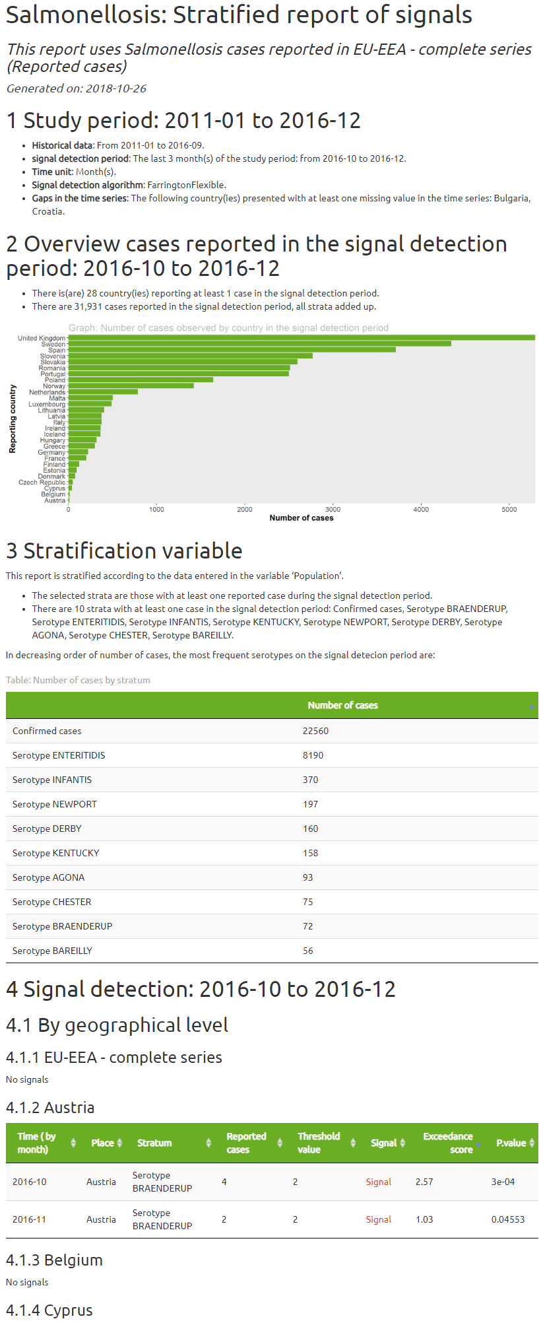Click sort arrows beside Signal header
The height and width of the screenshot is (1323, 541).
point(402,1143)
